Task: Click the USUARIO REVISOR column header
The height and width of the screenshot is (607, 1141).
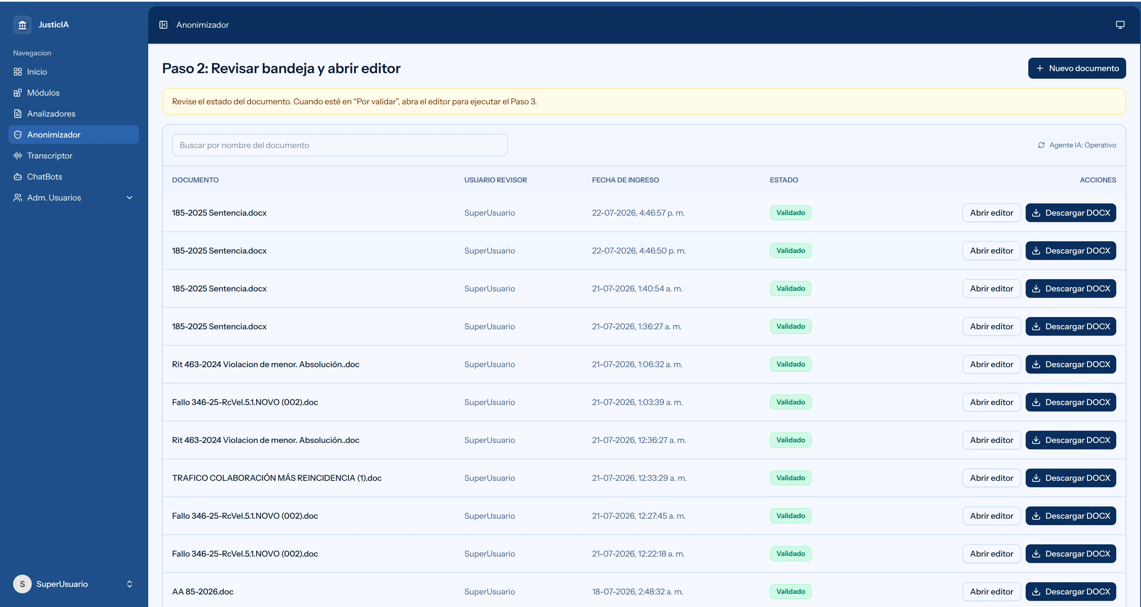Action: [496, 180]
